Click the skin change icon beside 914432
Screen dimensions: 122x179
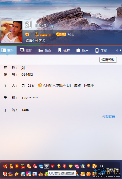[52, 27]
